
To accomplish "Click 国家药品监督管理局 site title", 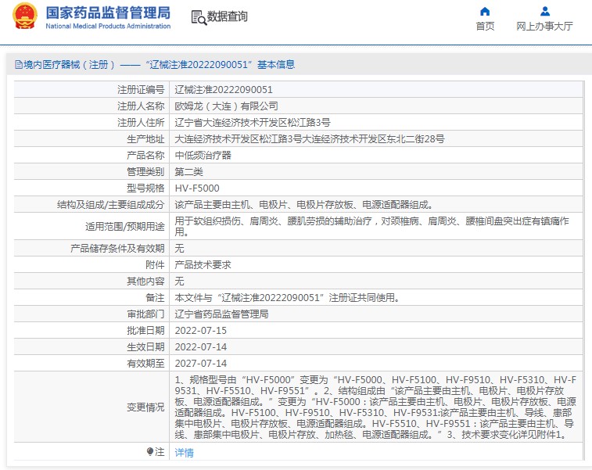I will click(108, 13).
